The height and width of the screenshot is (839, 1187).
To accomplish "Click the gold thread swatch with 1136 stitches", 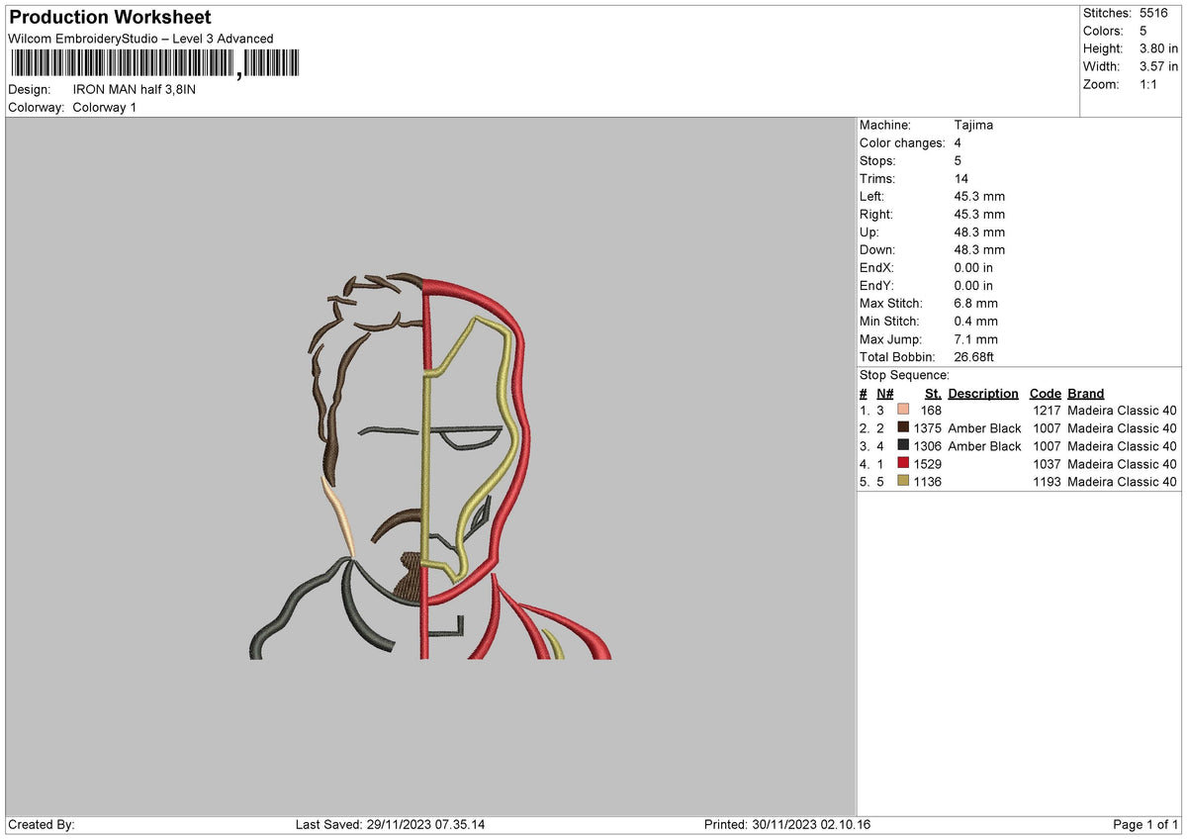I will 903,482.
